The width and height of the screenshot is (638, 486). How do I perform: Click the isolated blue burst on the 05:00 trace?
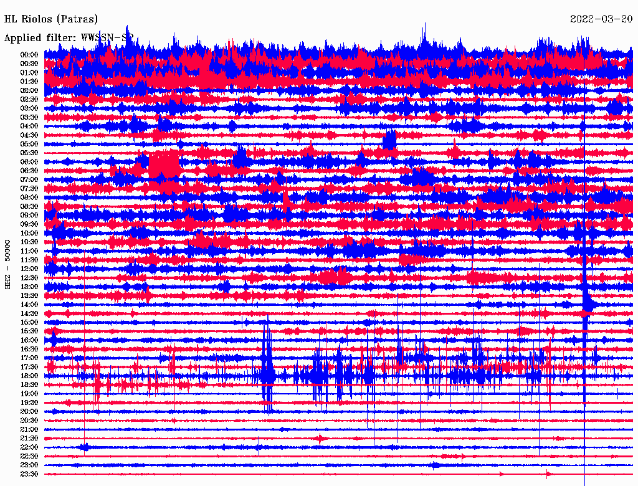pos(389,140)
